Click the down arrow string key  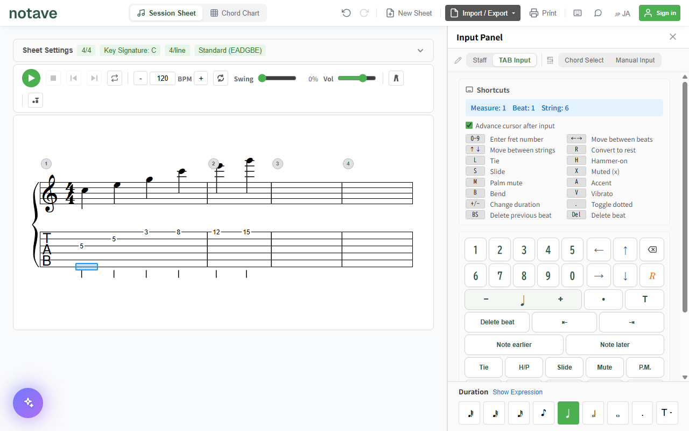(625, 276)
